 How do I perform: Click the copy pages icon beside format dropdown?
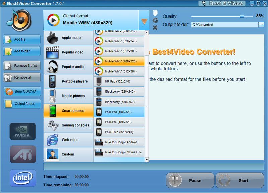click(x=155, y=13)
